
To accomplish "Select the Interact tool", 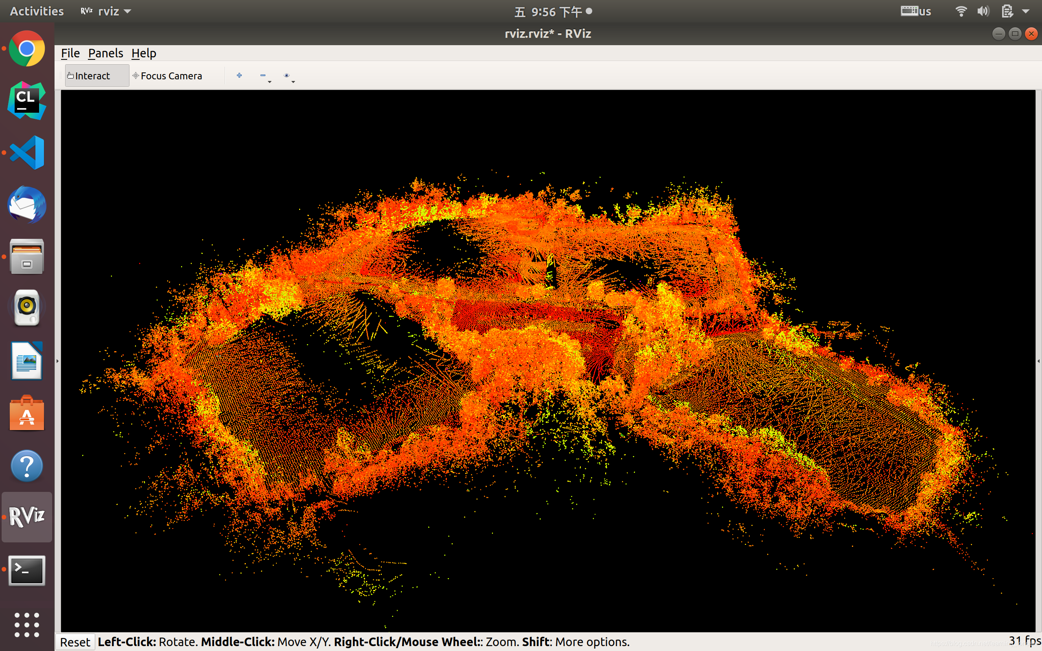I will [96, 76].
